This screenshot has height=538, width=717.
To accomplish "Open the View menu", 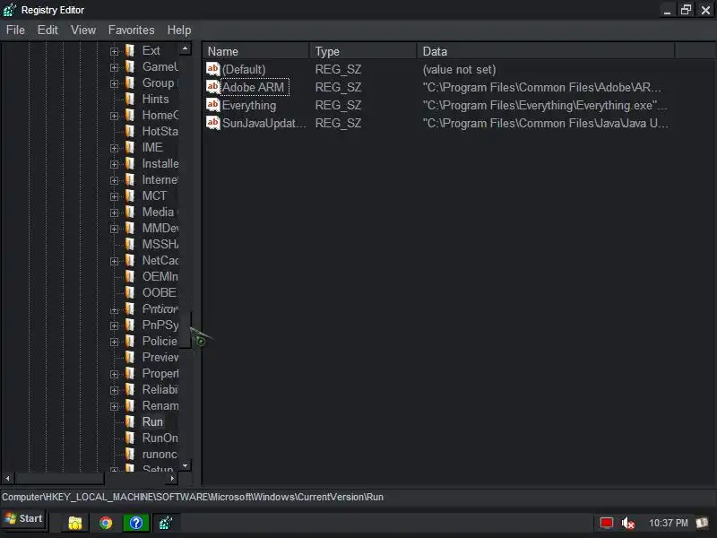I will click(83, 30).
